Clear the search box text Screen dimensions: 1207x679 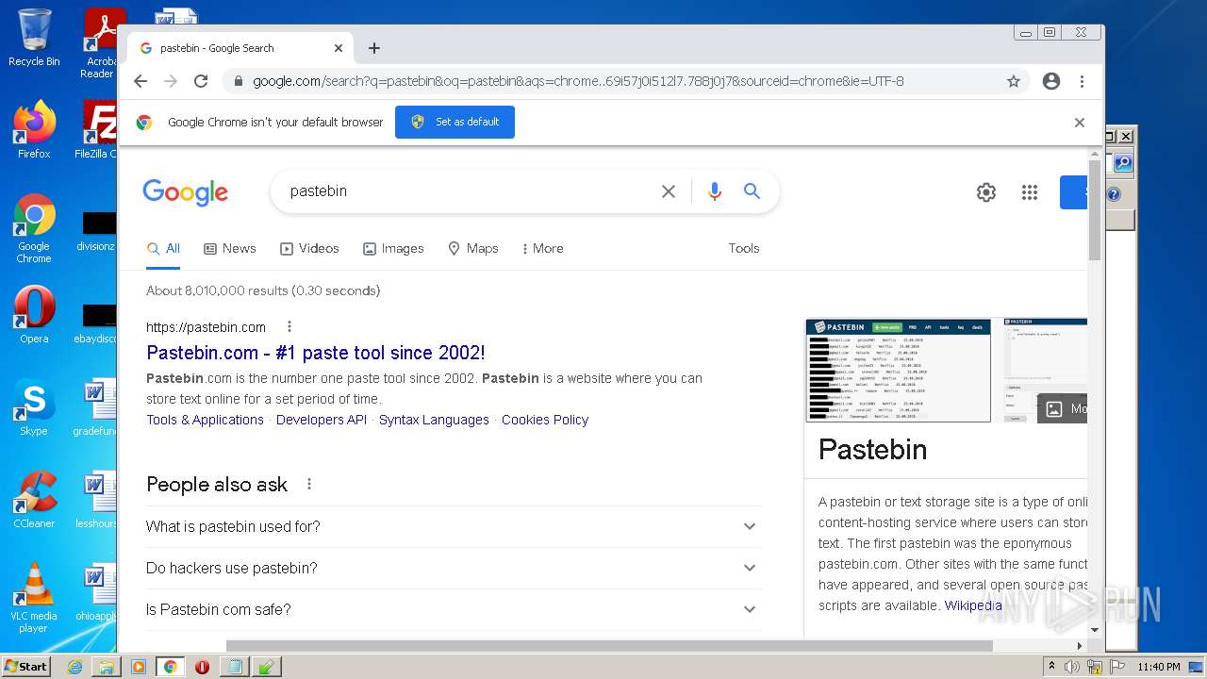(x=669, y=191)
